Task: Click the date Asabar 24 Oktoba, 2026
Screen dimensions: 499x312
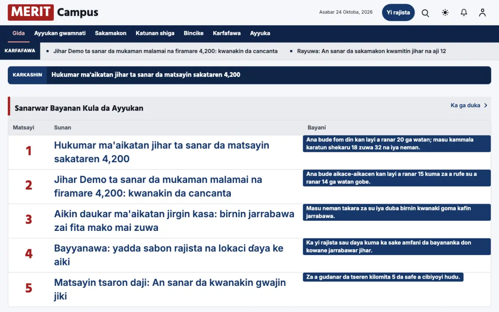Action: coord(346,12)
